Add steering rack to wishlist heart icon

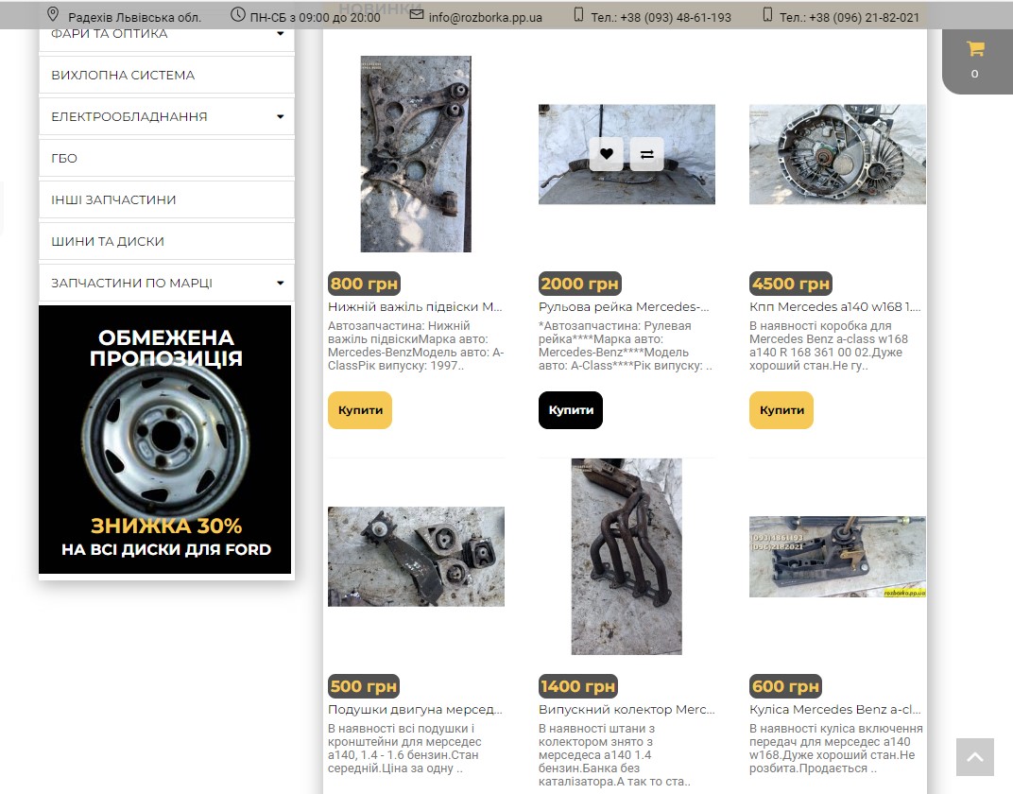606,154
